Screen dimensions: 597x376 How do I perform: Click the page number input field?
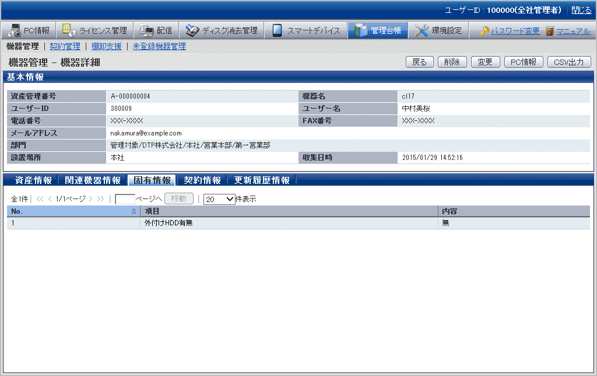click(x=125, y=199)
